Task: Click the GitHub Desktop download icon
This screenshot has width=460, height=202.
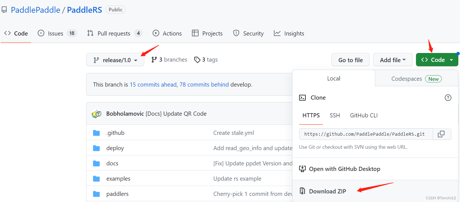Action: point(302,169)
